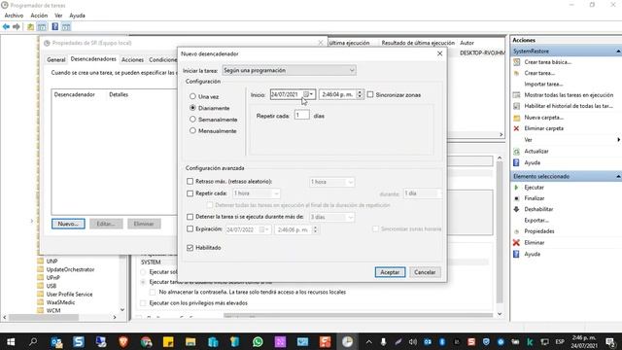Close the Nuevo desencadenador dialog
Viewport: 622px width, 350px height.
tap(439, 53)
